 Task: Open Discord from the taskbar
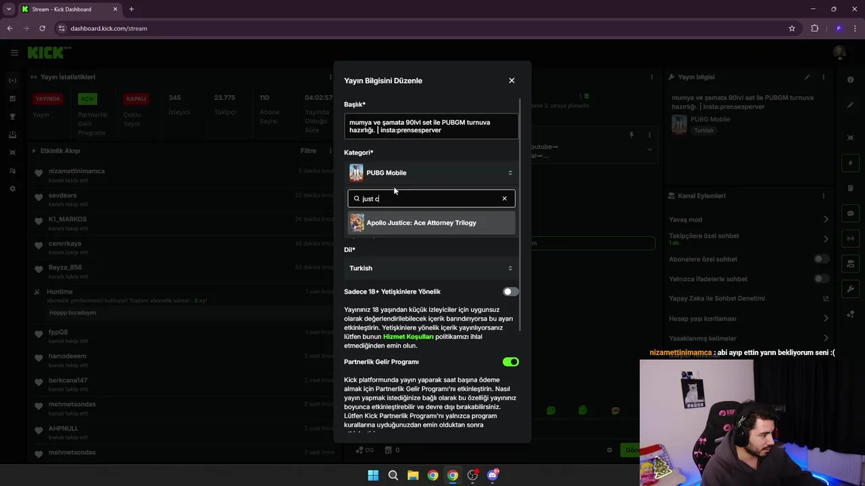click(493, 475)
